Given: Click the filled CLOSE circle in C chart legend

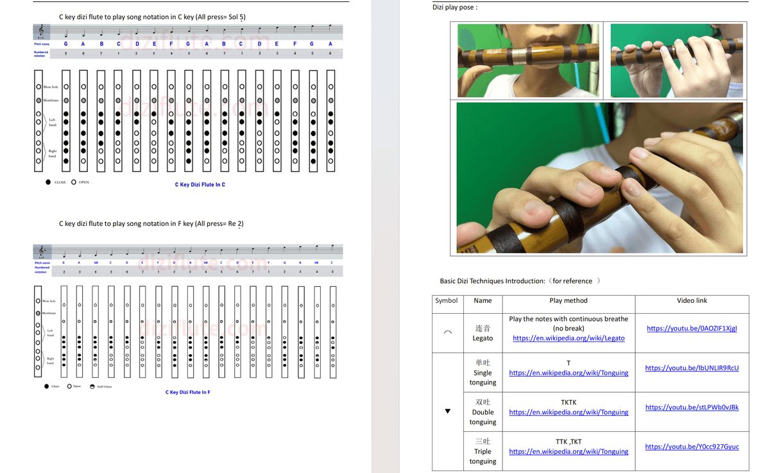Looking at the screenshot, I should [48, 182].
